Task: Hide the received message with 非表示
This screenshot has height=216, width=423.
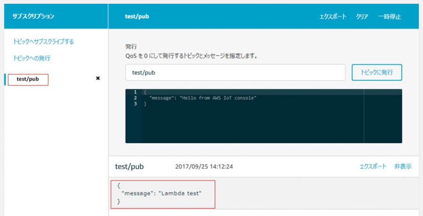Action: [x=403, y=166]
